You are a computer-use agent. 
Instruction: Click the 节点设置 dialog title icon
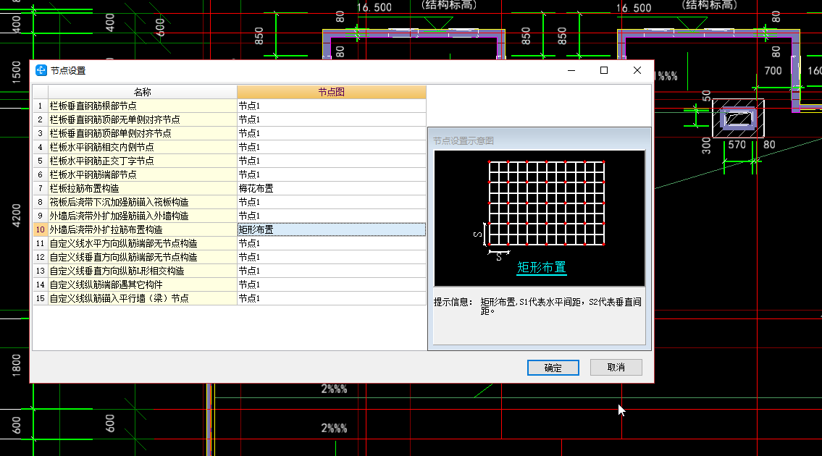click(x=41, y=70)
